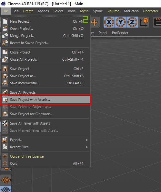The height and width of the screenshot is (192, 161).
Task: Open the MoGraph menu
Action: 131,11
